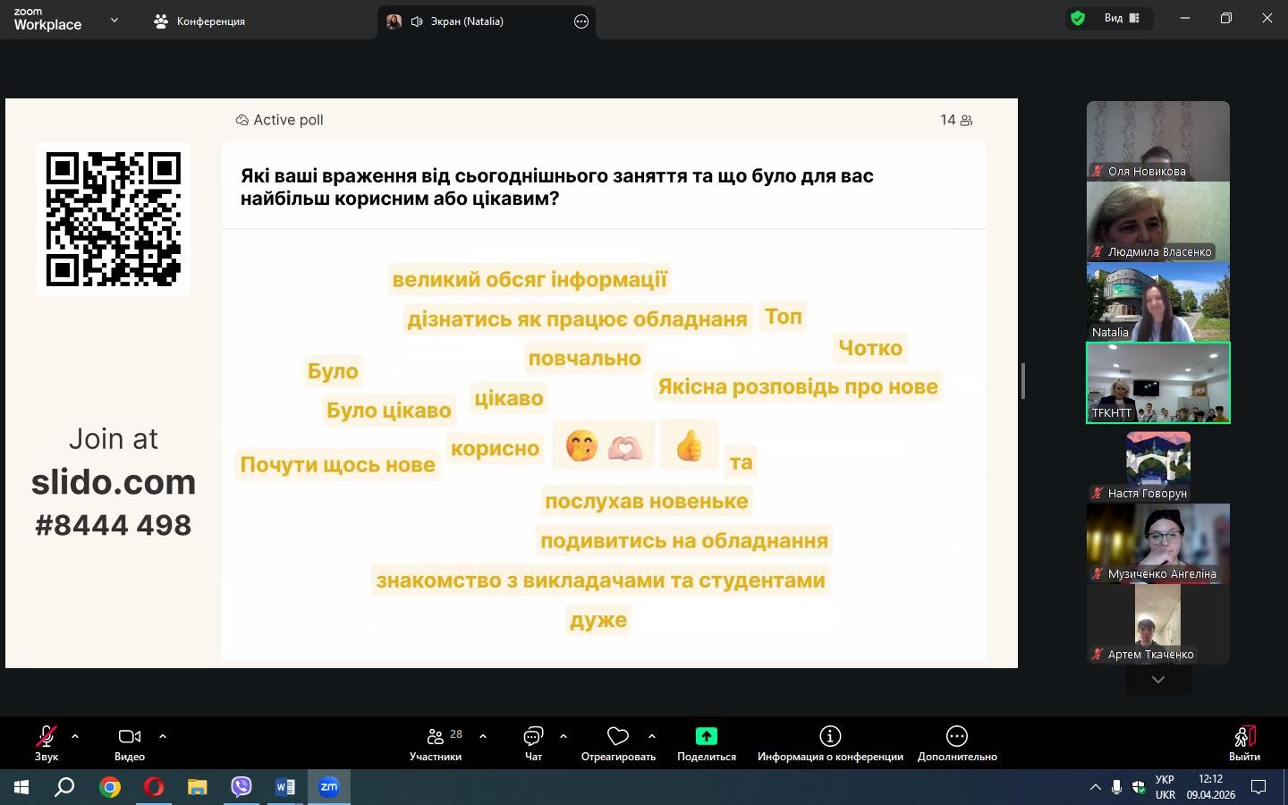Viewport: 1288px width, 805px height.
Task: Open the Participants panel icon
Action: coord(436,736)
